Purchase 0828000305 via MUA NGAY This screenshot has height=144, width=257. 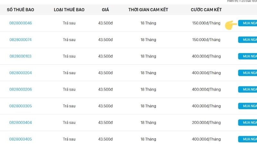(248, 106)
